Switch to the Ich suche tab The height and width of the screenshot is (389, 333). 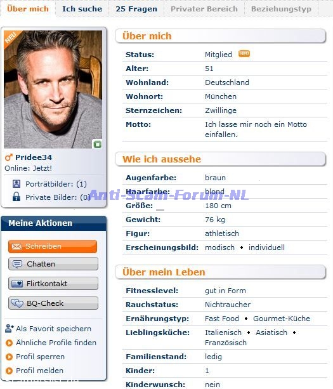(82, 9)
